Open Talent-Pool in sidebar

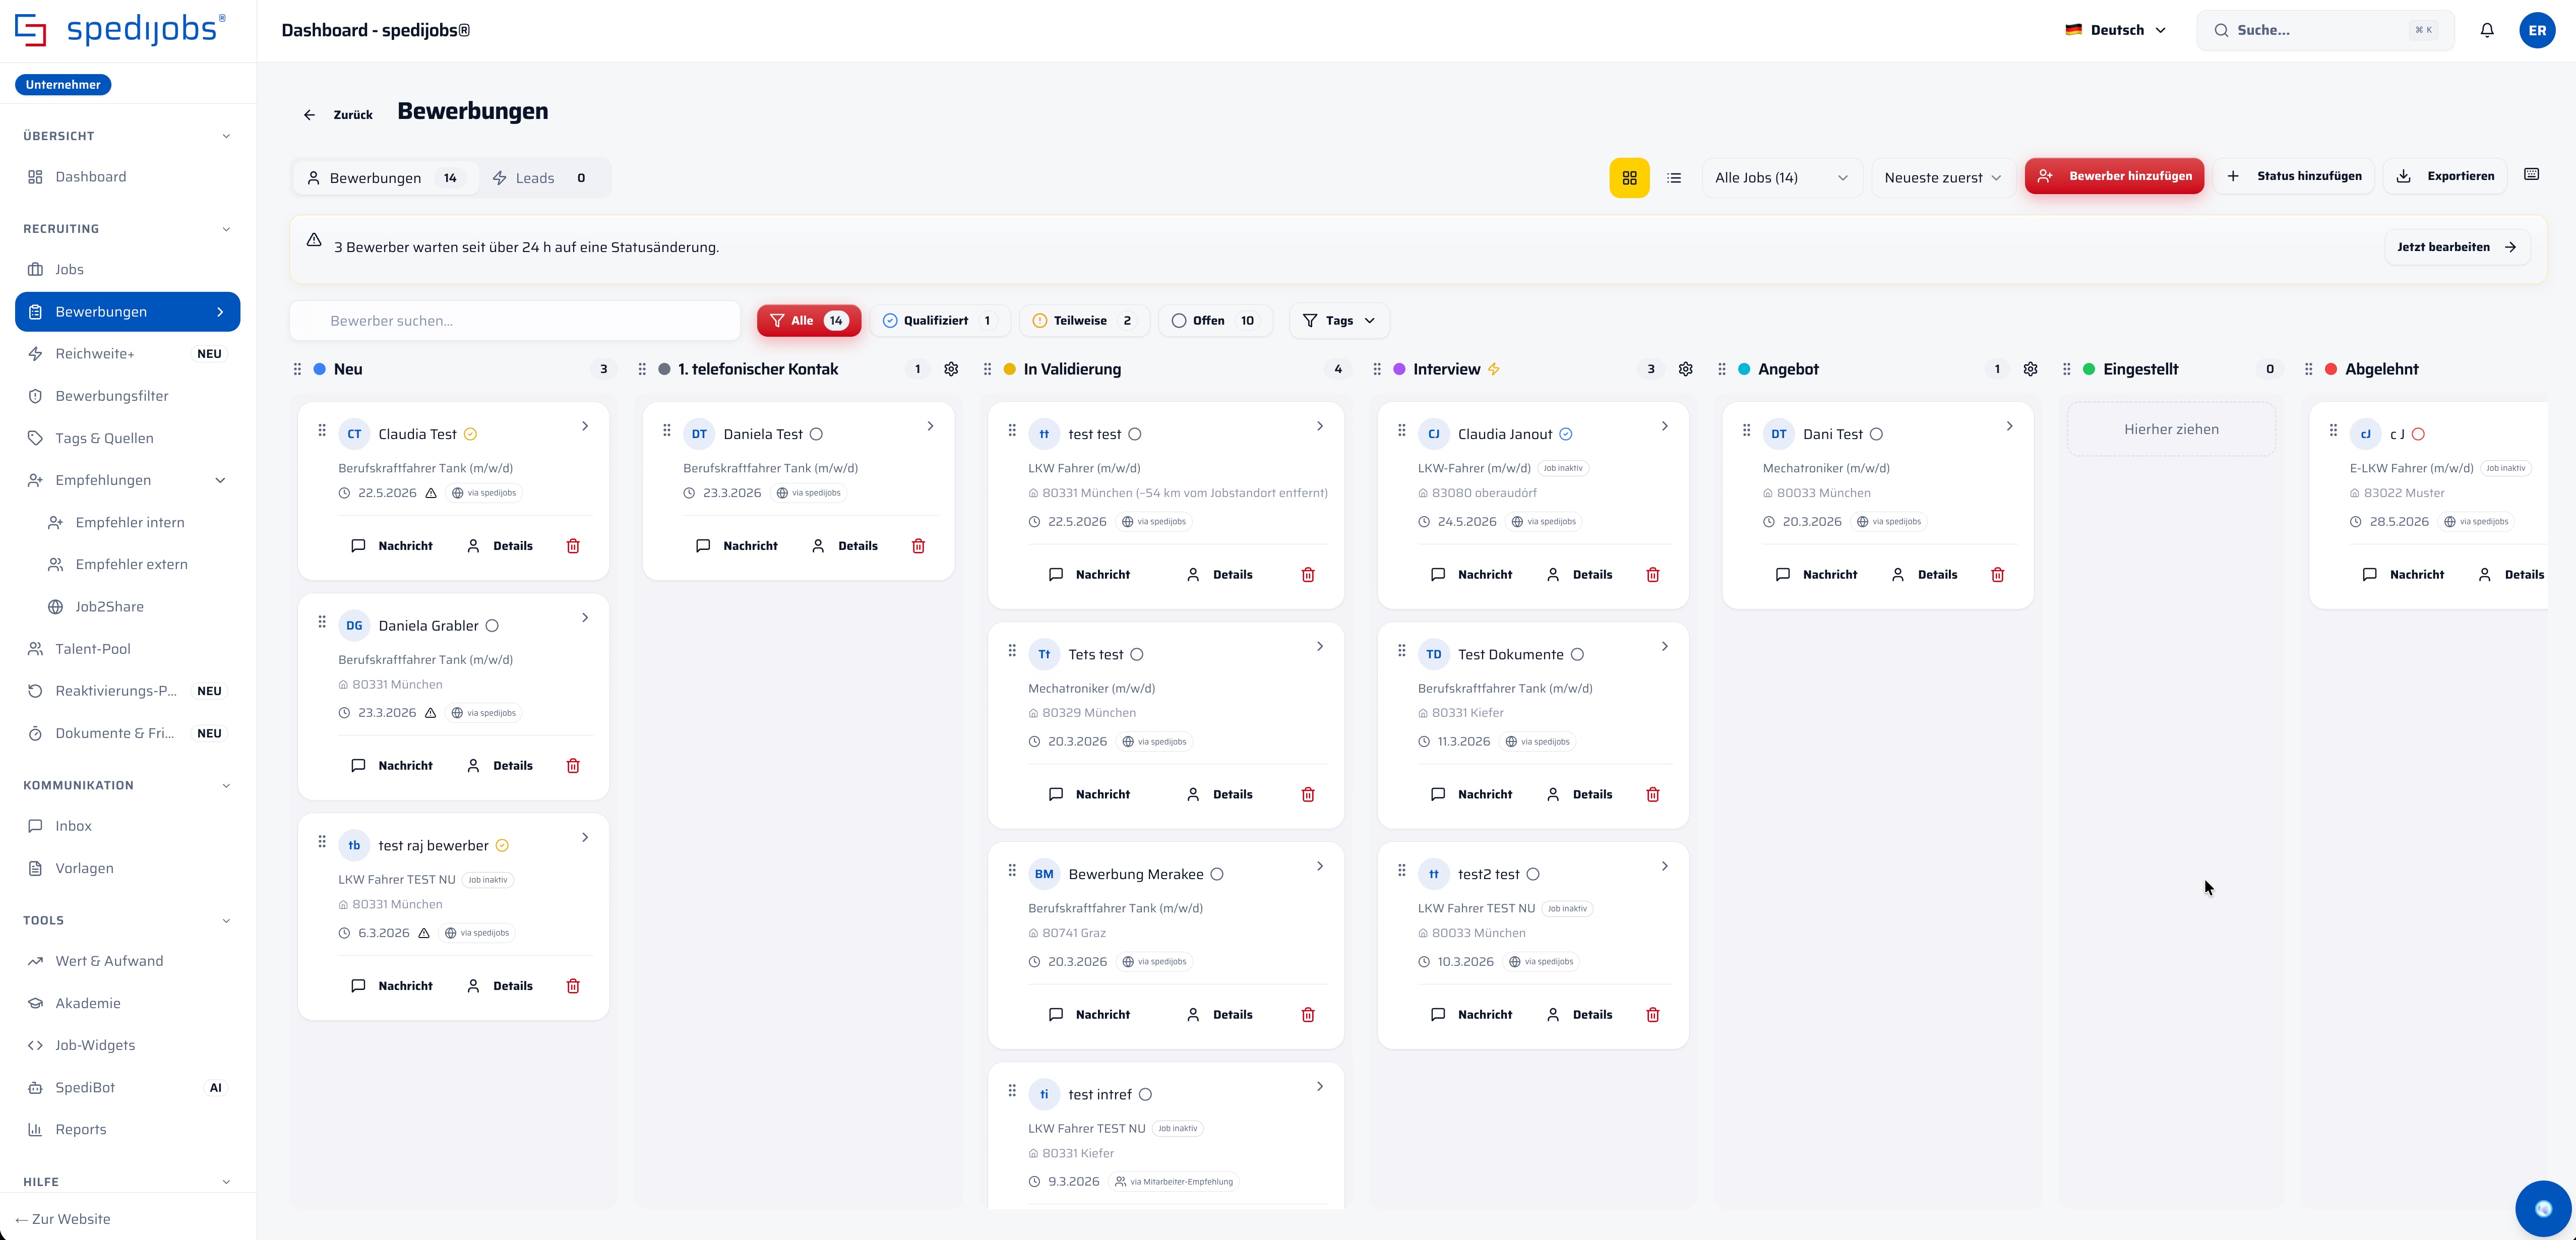128,649
